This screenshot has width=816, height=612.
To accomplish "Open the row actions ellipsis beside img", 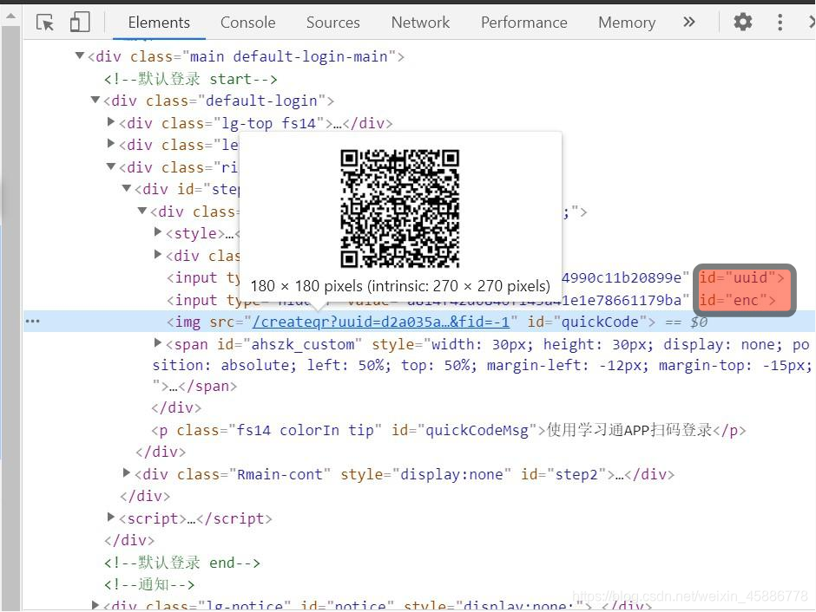I will pos(32,321).
